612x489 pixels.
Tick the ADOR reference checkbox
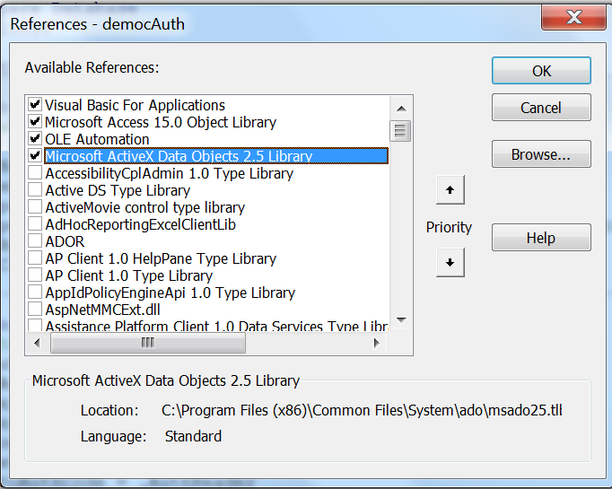click(35, 240)
